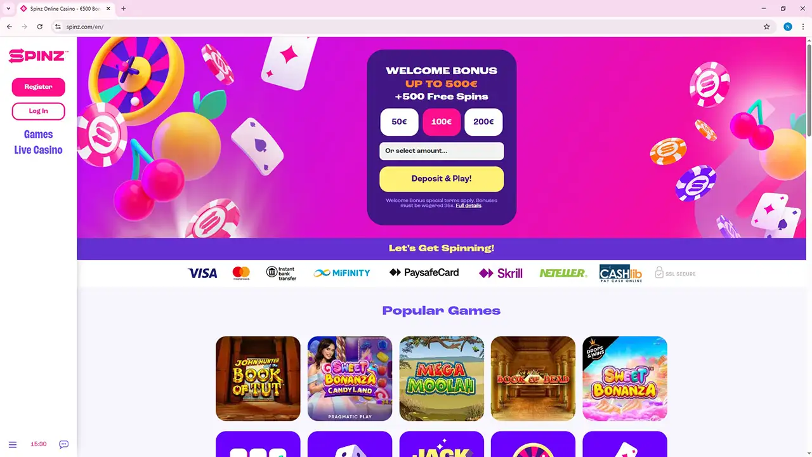
Task: Open the Chrome profile avatar
Action: click(788, 27)
